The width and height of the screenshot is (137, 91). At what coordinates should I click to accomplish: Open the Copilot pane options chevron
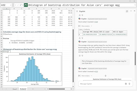[131, 11]
